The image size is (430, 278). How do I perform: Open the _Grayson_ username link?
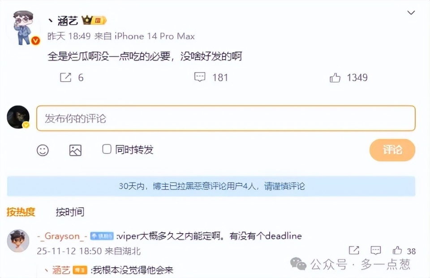click(x=62, y=236)
